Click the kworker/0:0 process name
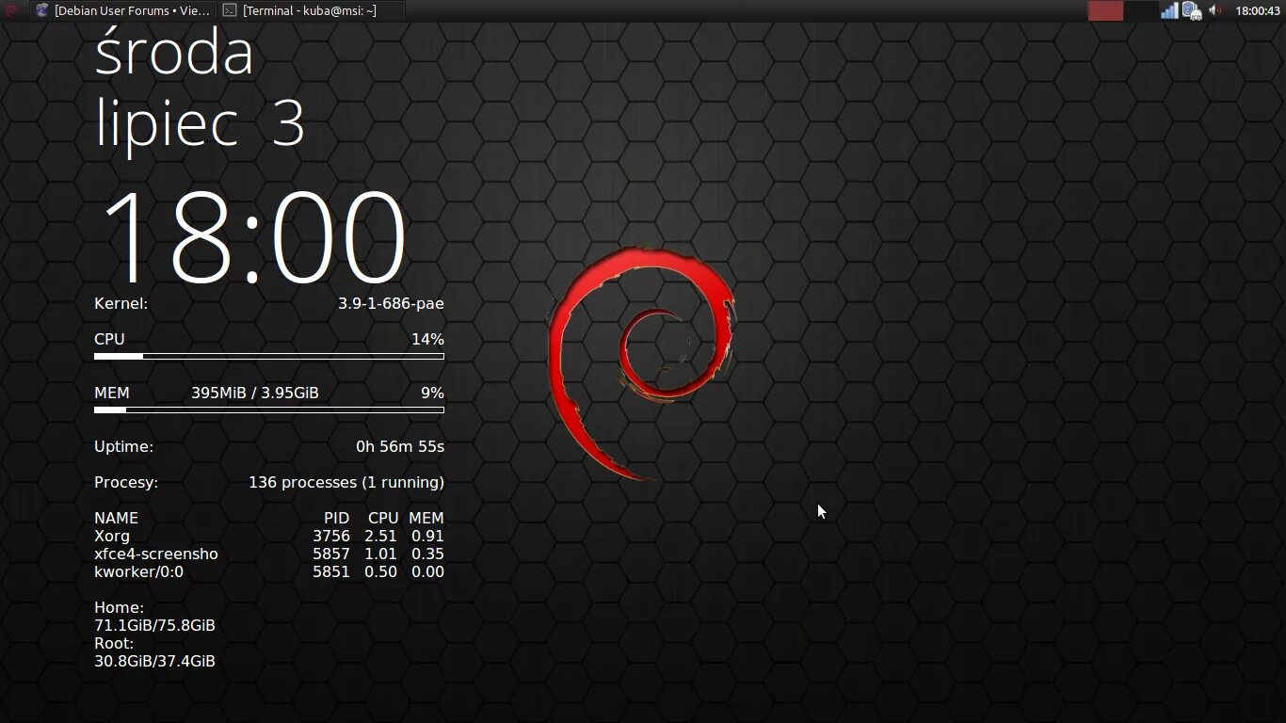 [139, 571]
